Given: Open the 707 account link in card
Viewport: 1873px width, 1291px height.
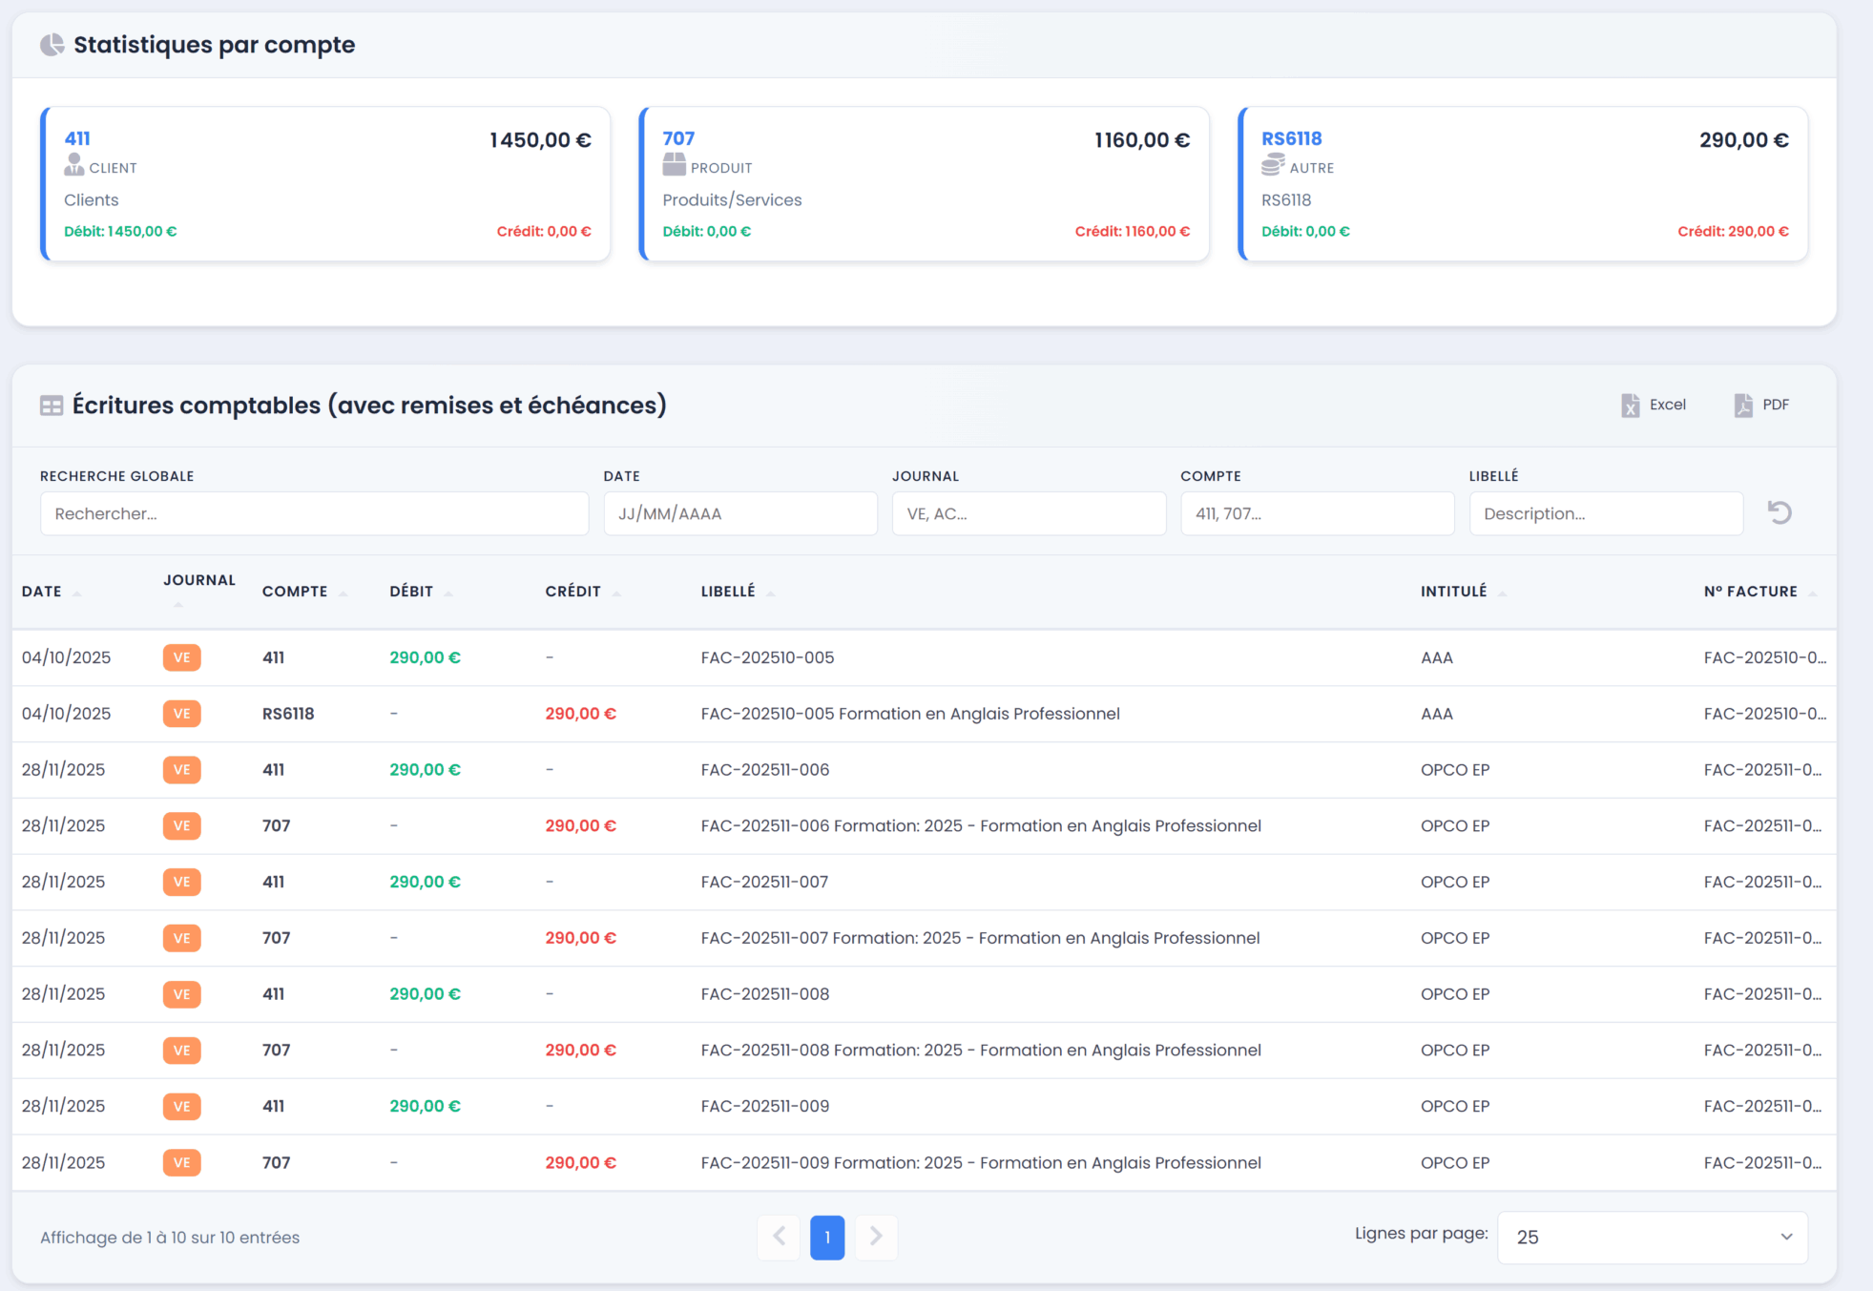Looking at the screenshot, I should (678, 138).
